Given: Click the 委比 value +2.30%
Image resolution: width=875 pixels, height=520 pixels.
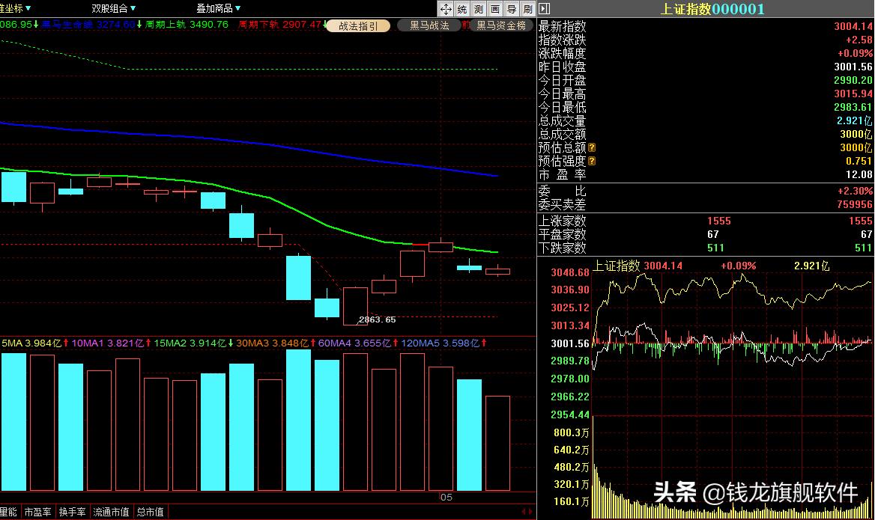Looking at the screenshot, I should pyautogui.click(x=854, y=191).
